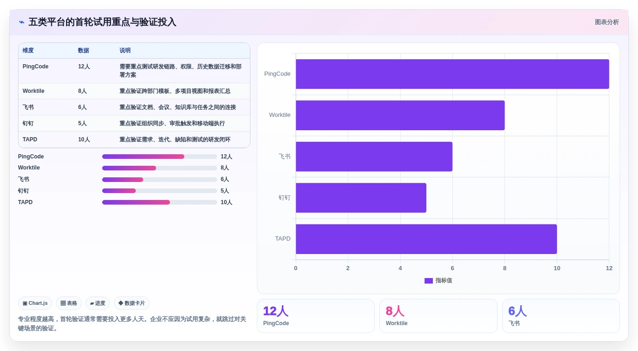Click the 钉钉 progress bar

(x=159, y=191)
